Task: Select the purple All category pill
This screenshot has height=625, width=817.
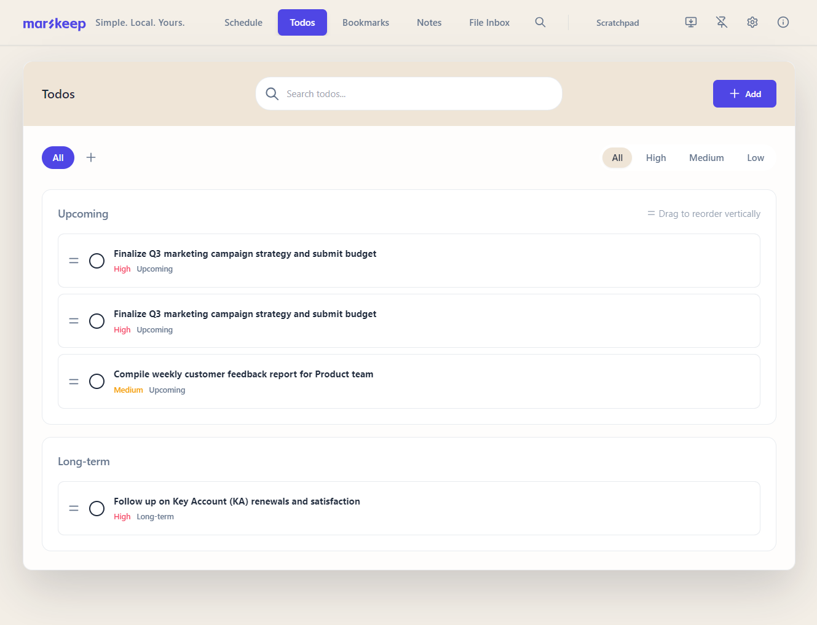Action: [58, 157]
